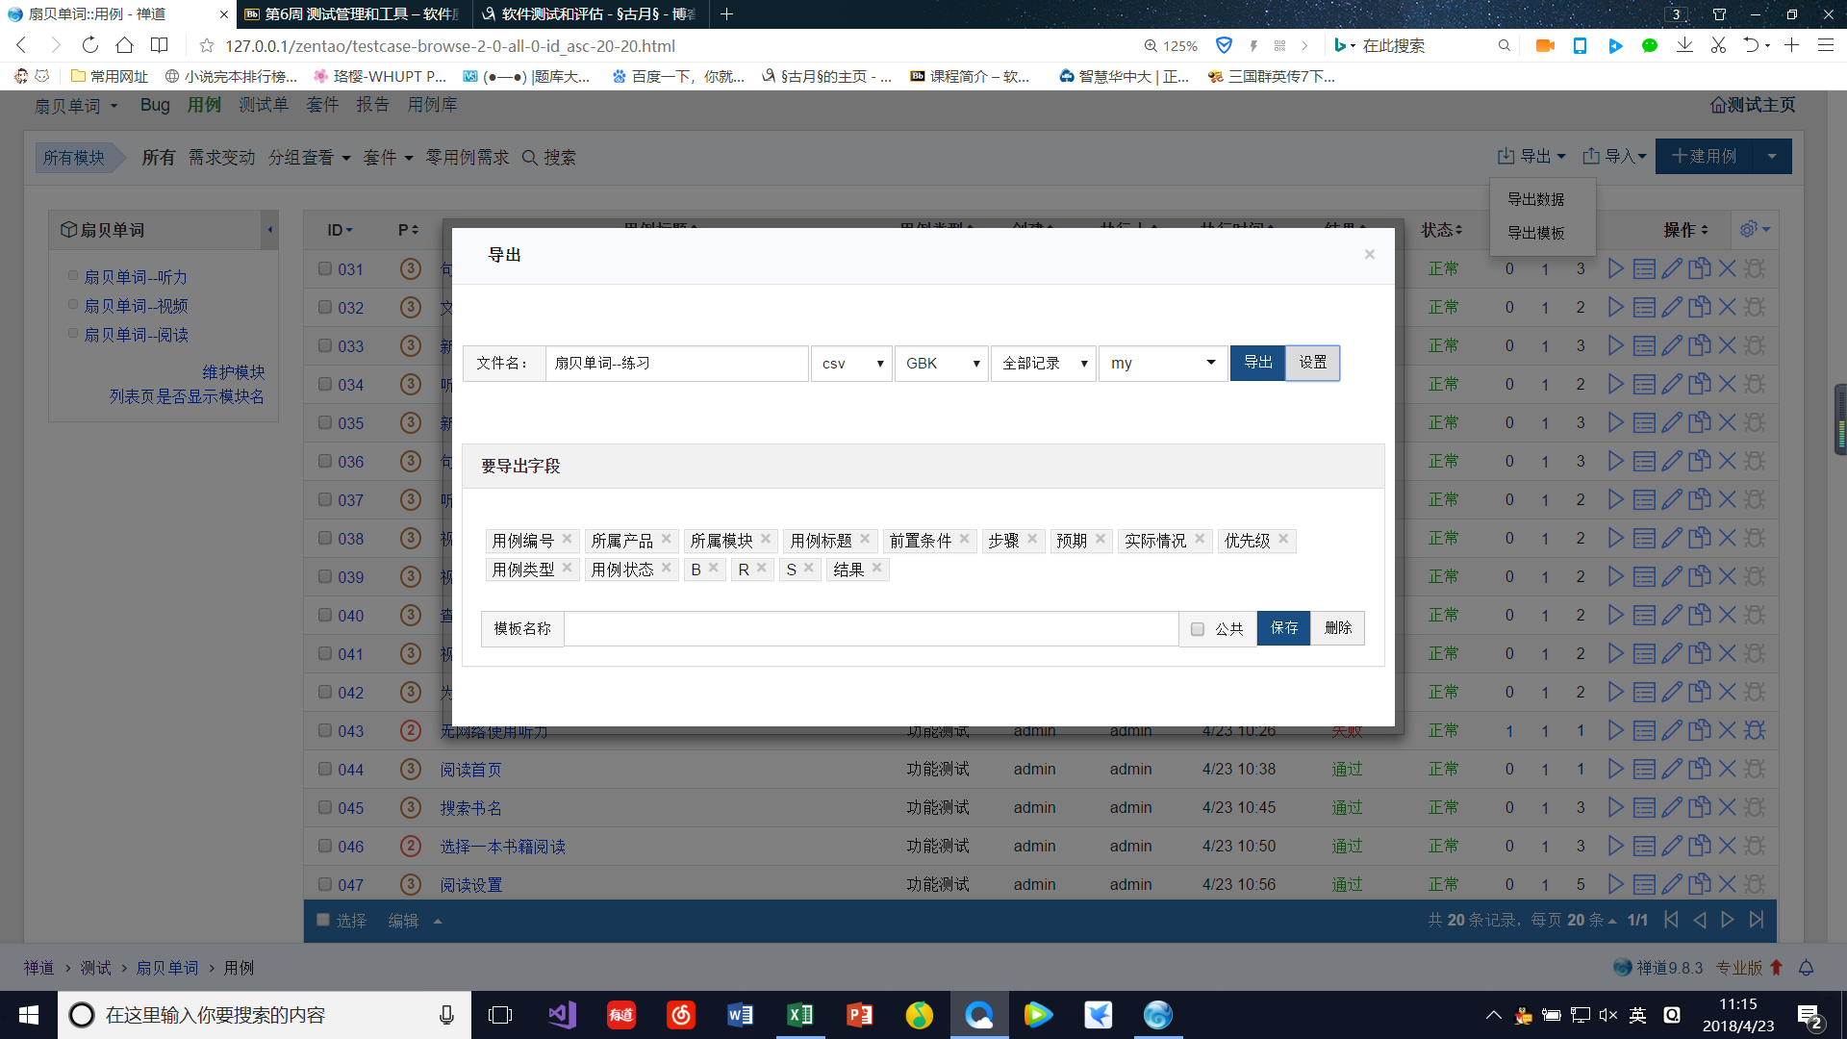Go to last page arrow icon
The width and height of the screenshot is (1847, 1039).
click(x=1757, y=920)
